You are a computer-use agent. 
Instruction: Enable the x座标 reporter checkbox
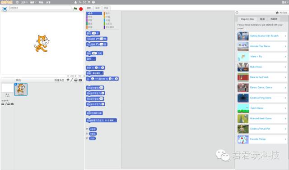[87, 129]
